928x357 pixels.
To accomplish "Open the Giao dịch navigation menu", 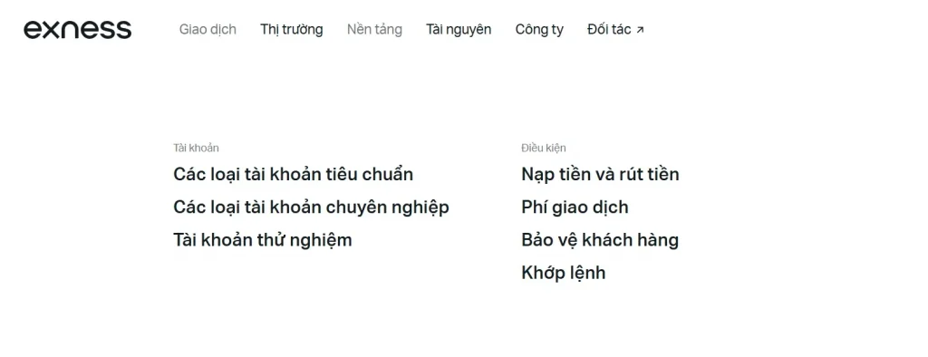I will click(208, 29).
